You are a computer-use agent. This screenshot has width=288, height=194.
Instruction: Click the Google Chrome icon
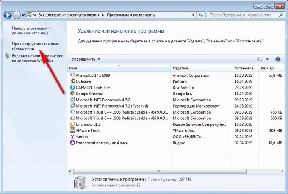pos(72,94)
